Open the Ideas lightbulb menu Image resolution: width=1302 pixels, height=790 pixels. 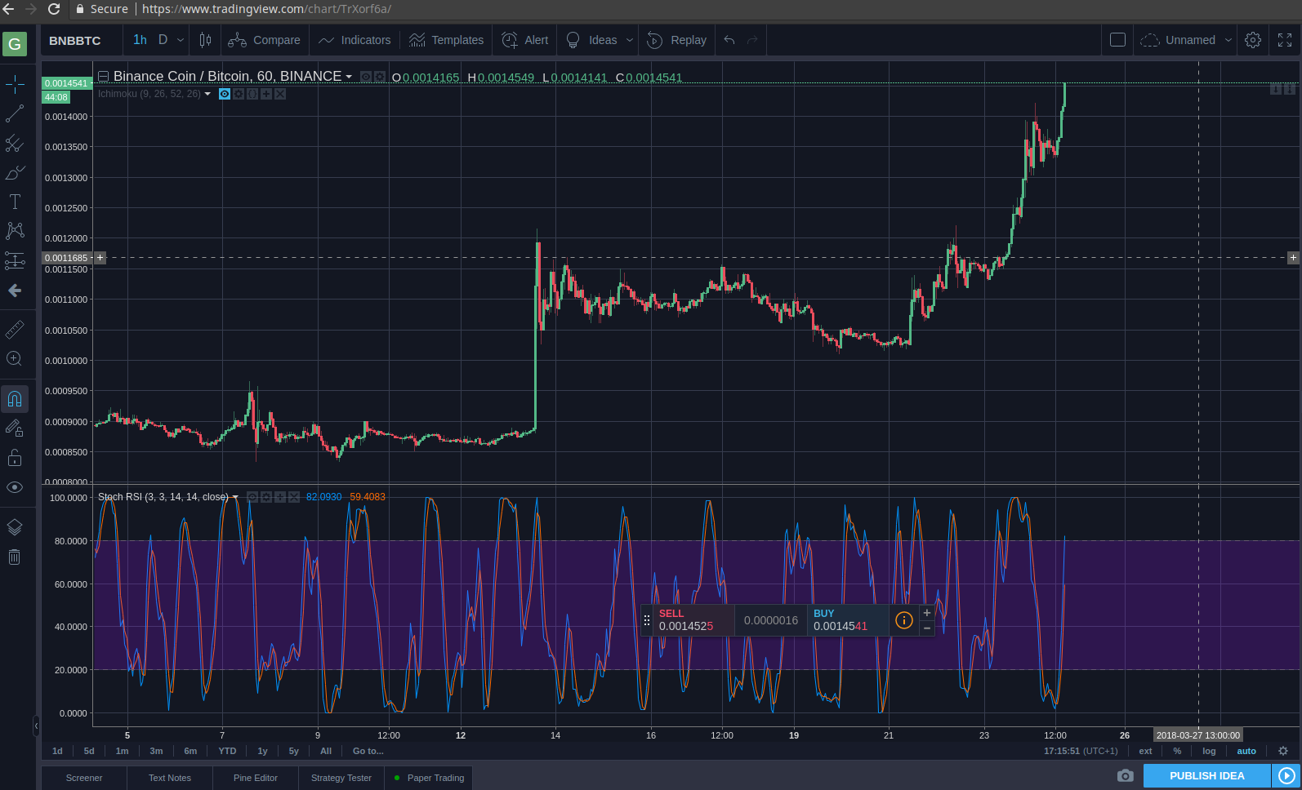591,40
